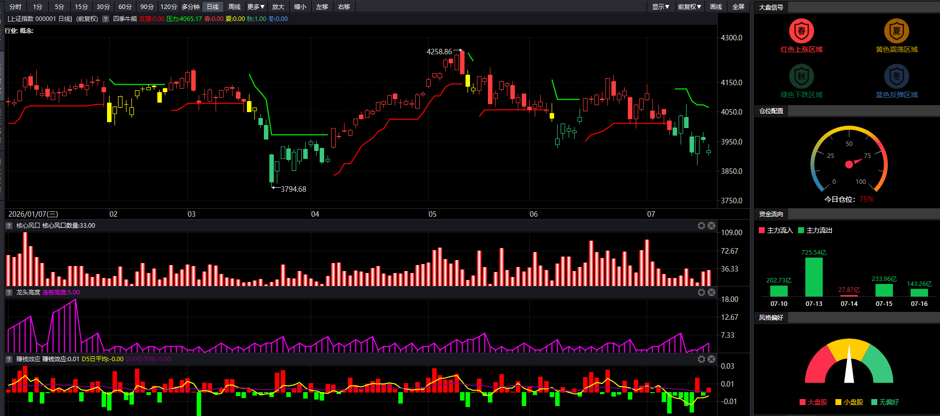The height and width of the screenshot is (416, 940).
Task: Click the red 主力流入 legend swatch
Action: coord(761,230)
